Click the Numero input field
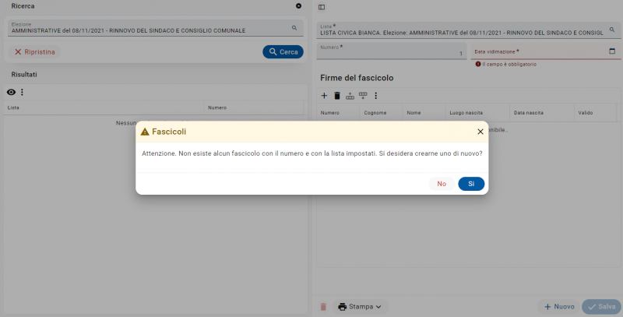The height and width of the screenshot is (317, 623). 392,51
